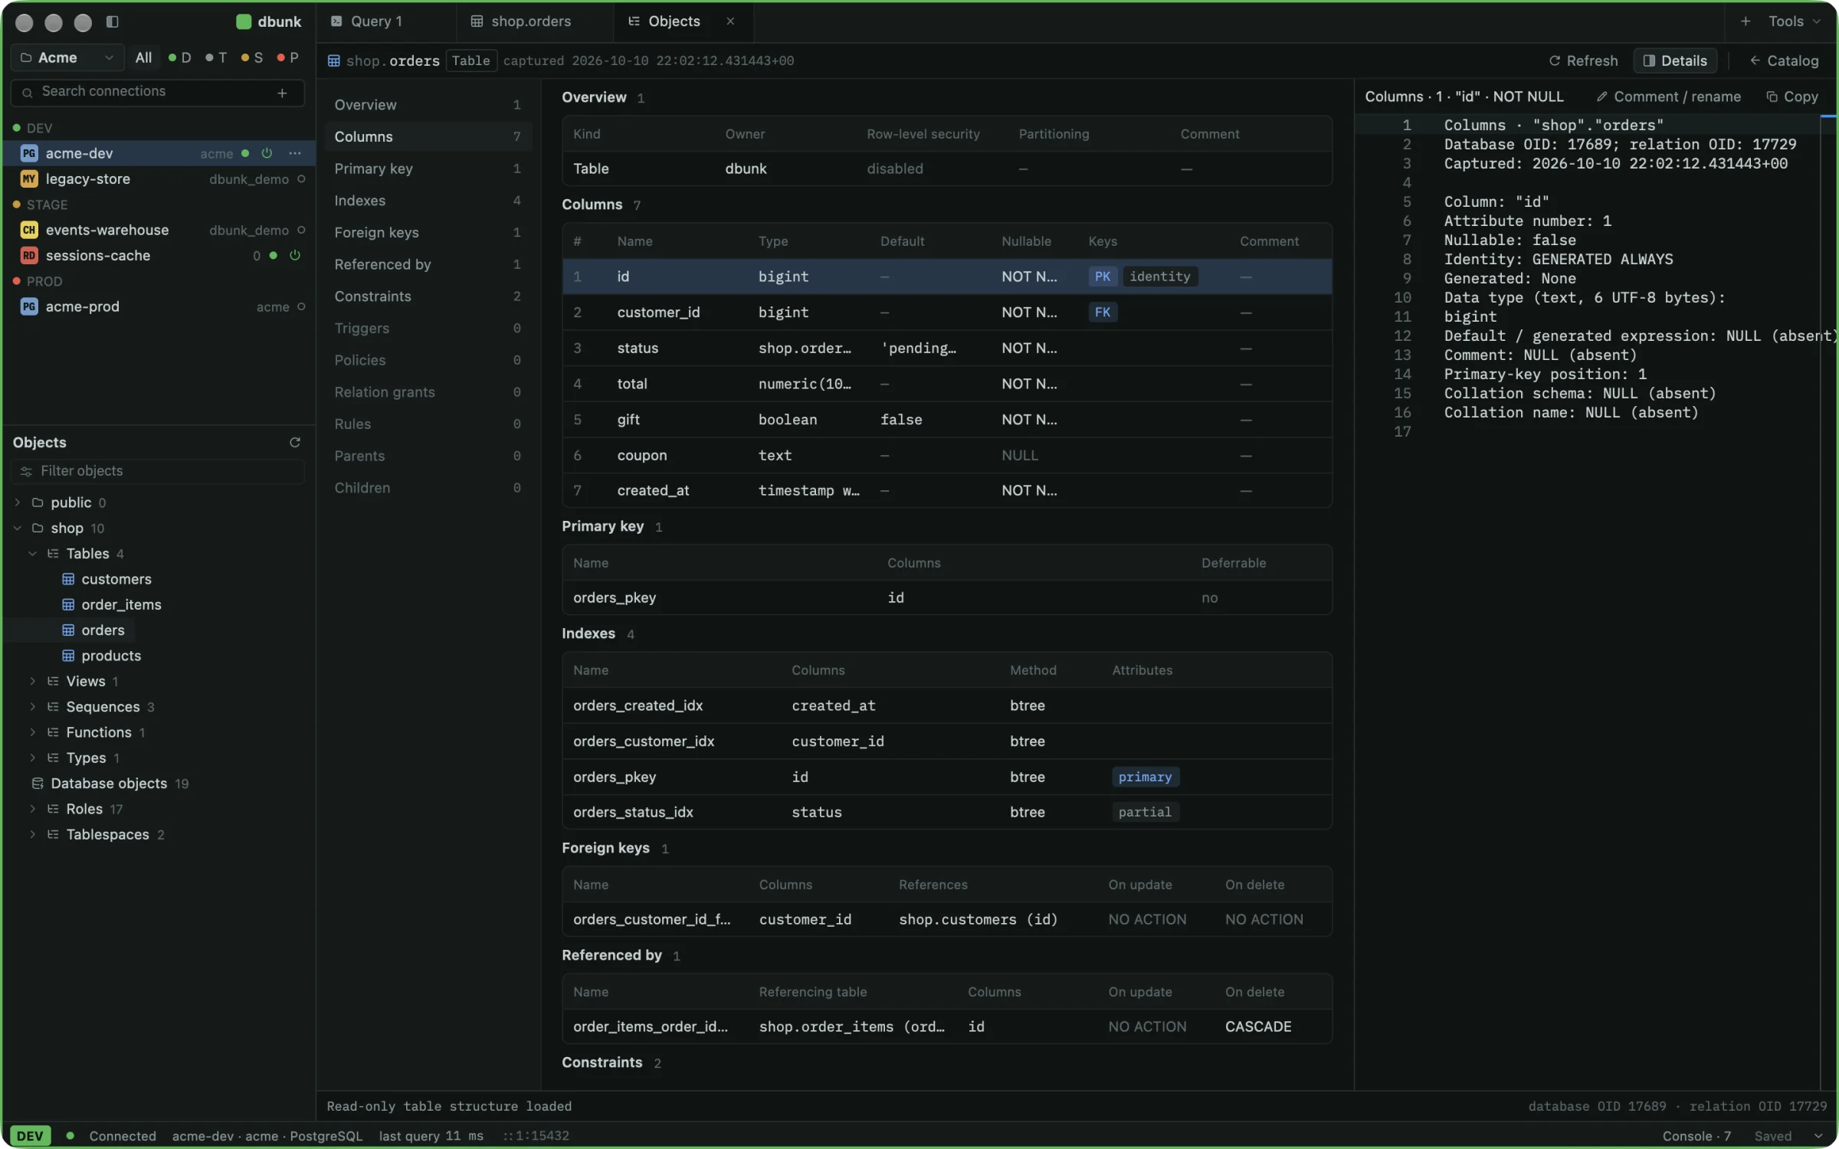The height and width of the screenshot is (1149, 1839).
Task: Click Comment / rename button
Action: [x=1668, y=97]
